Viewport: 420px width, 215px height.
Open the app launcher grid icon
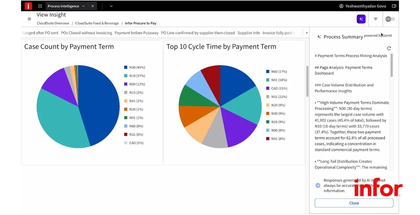click(x=40, y=6)
